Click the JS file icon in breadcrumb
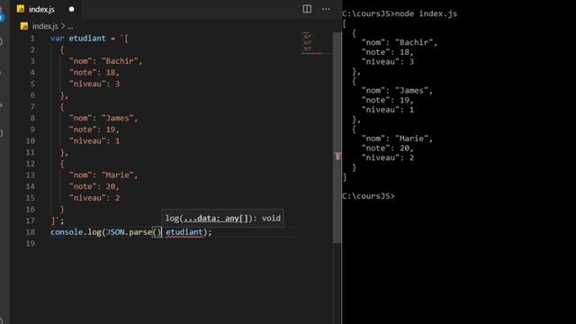Image resolution: width=576 pixels, height=324 pixels. 24,26
